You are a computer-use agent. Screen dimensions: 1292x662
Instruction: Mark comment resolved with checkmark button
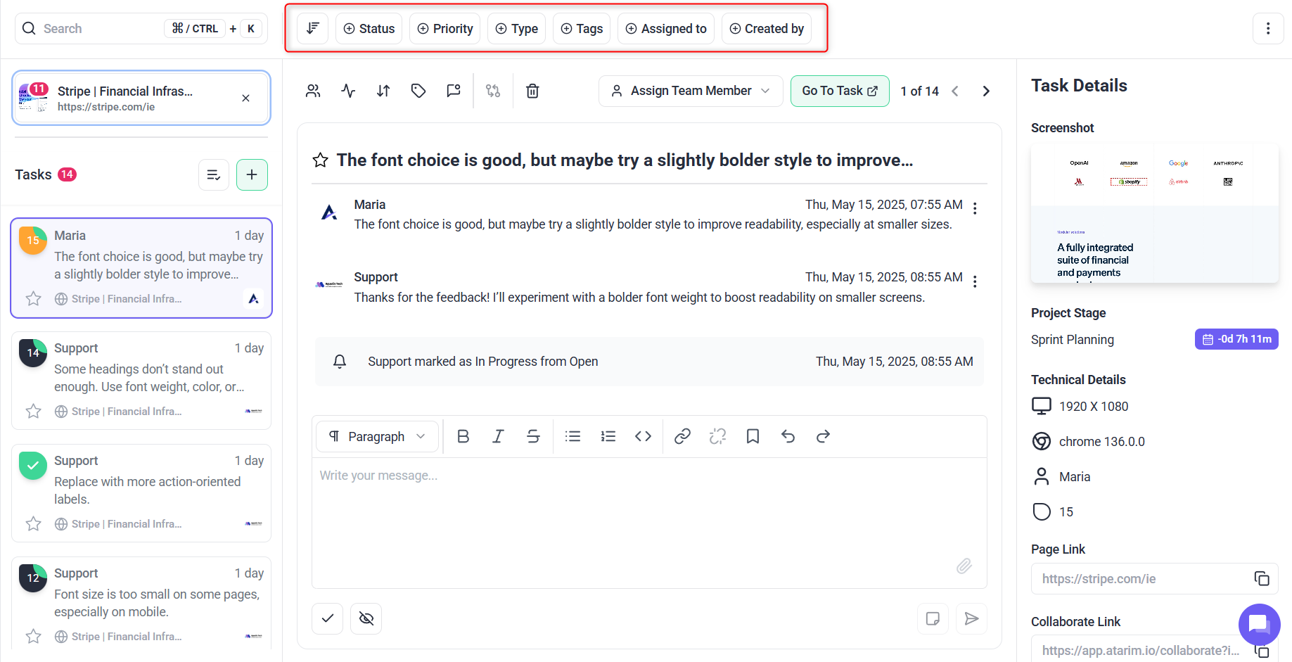pos(328,618)
